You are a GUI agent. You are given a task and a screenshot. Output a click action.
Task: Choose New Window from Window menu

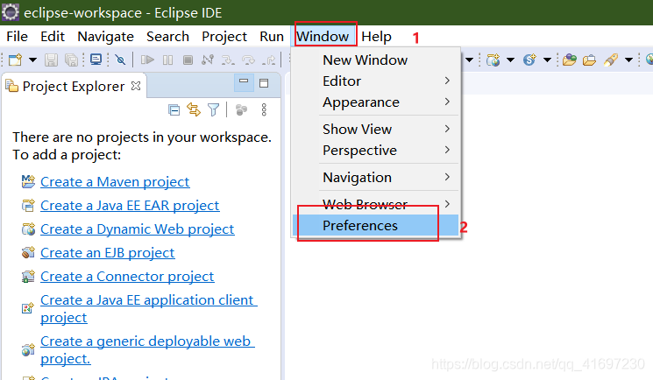(x=376, y=60)
